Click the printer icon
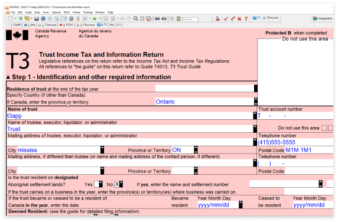The image size is (338, 222). tap(157, 19)
